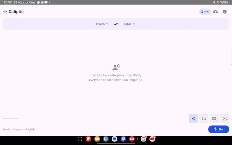Toggle the keyboard input button
The width and height of the screenshot is (232, 145).
tap(214, 118)
